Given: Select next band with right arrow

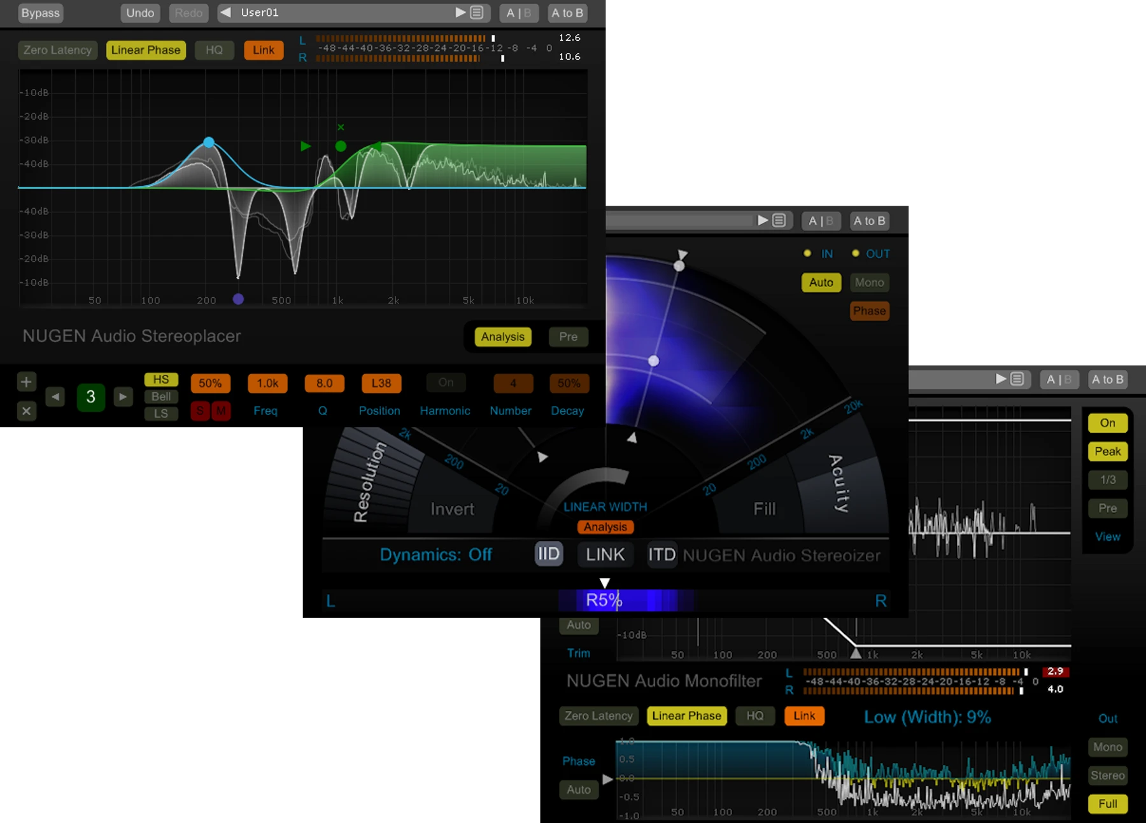Looking at the screenshot, I should pyautogui.click(x=123, y=397).
